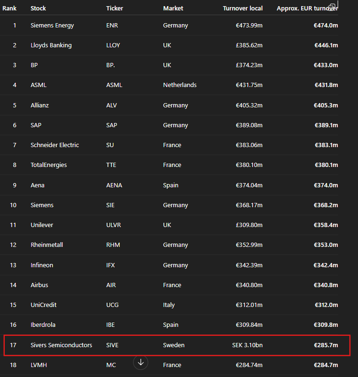
Task: Select the Aena stock name
Action: 37,185
